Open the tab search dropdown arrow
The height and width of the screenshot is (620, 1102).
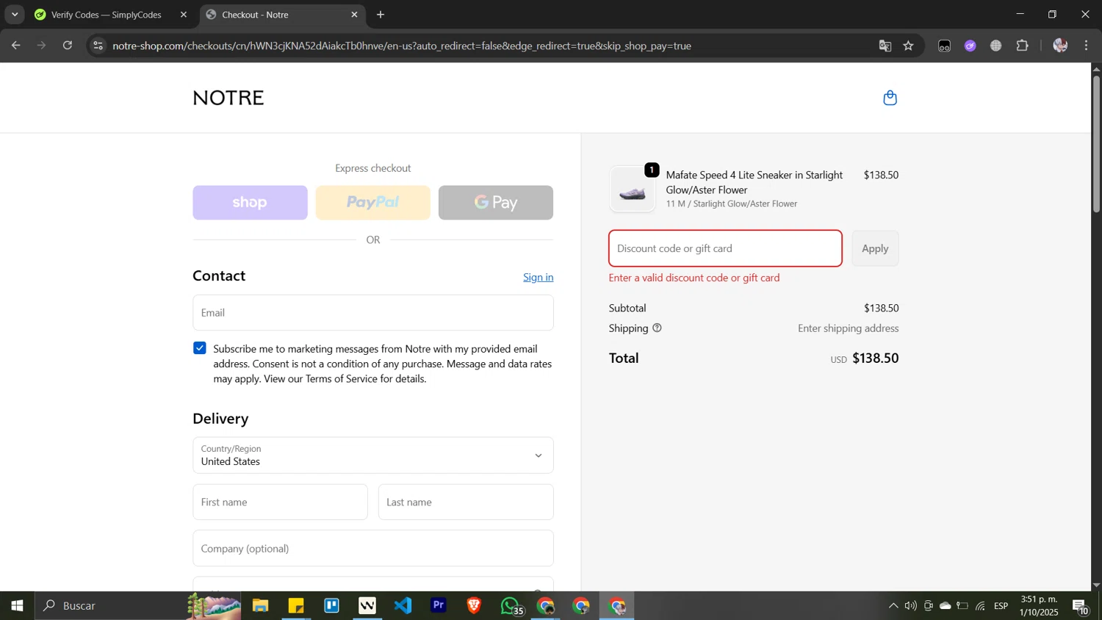14,15
